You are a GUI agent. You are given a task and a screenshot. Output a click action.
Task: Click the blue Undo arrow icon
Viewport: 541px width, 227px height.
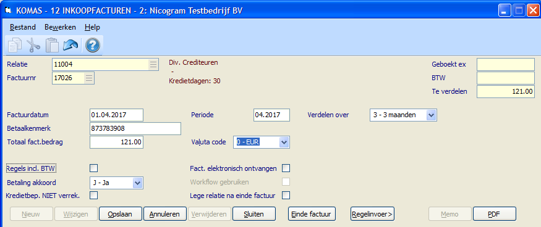(70, 45)
